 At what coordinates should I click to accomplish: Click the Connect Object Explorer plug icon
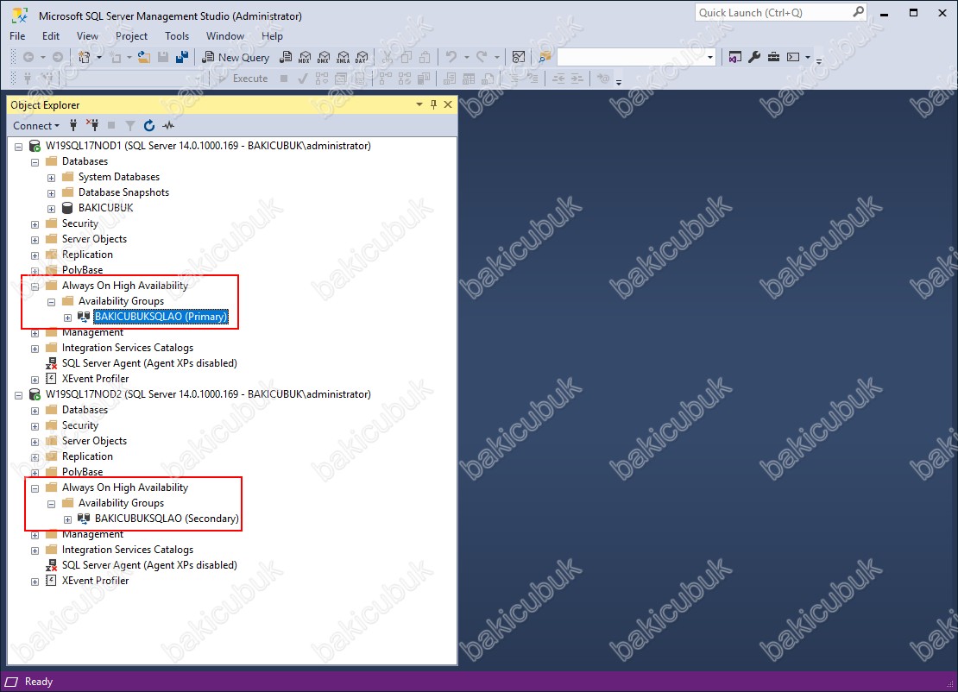(x=73, y=126)
